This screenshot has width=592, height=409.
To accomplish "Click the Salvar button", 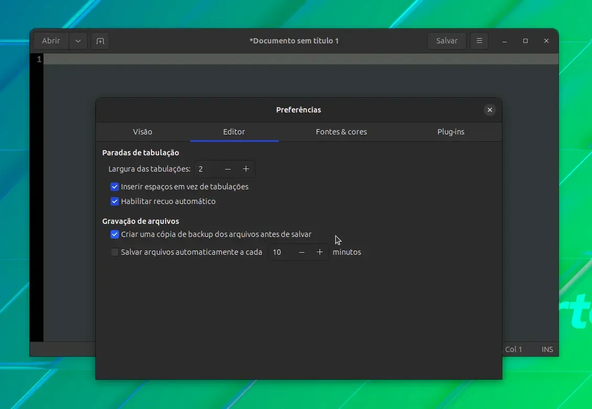I will click(x=447, y=41).
